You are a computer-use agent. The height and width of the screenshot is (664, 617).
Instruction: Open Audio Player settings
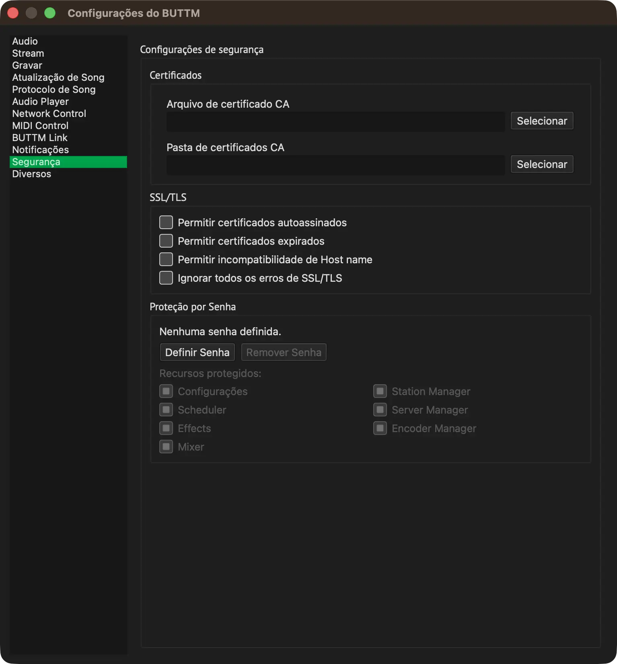click(x=68, y=102)
